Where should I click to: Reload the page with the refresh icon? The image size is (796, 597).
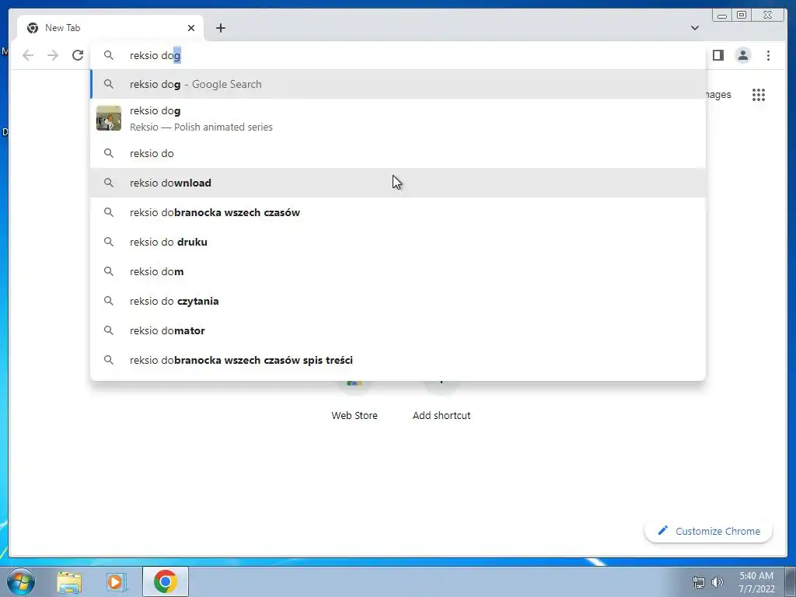[x=78, y=55]
